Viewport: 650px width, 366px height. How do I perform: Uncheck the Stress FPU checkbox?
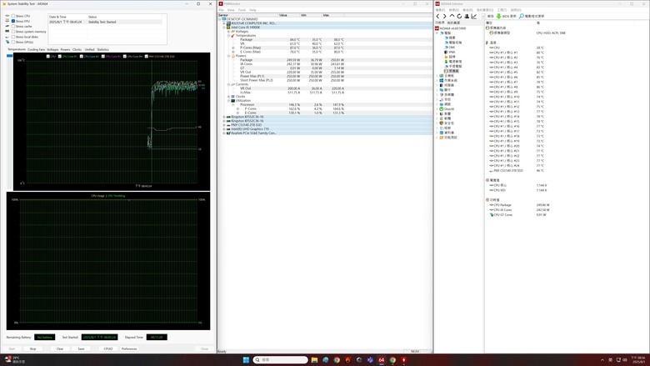pos(13,21)
